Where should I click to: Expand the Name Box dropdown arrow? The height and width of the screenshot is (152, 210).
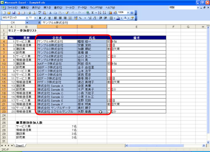(x=27, y=23)
